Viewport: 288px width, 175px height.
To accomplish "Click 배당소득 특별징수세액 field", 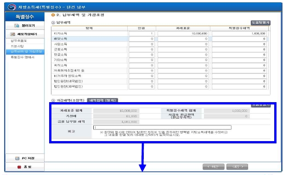I will coord(239,39).
